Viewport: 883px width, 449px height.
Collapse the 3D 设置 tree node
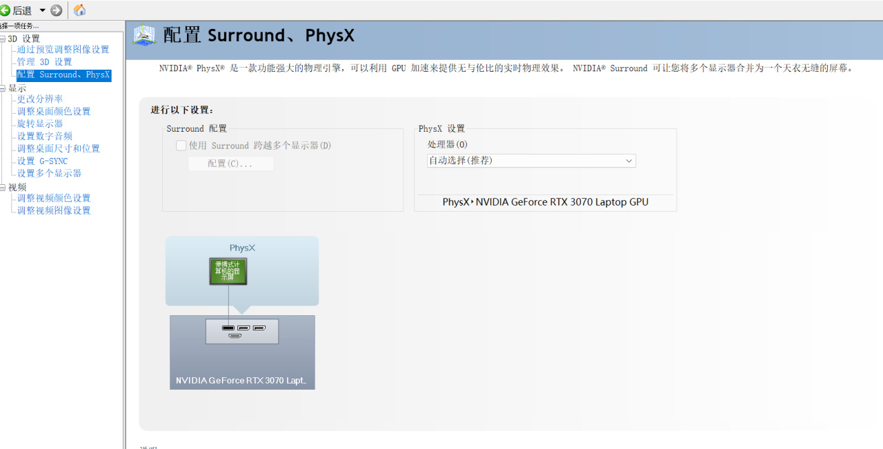click(3, 39)
